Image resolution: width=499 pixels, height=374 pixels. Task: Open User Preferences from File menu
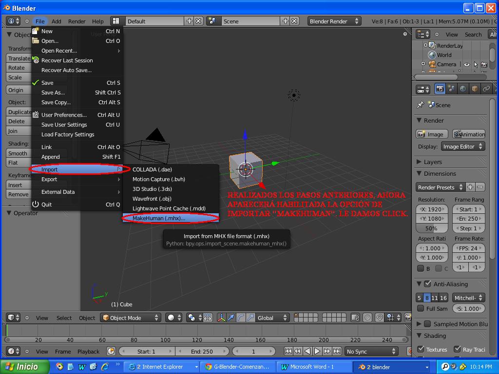point(77,115)
